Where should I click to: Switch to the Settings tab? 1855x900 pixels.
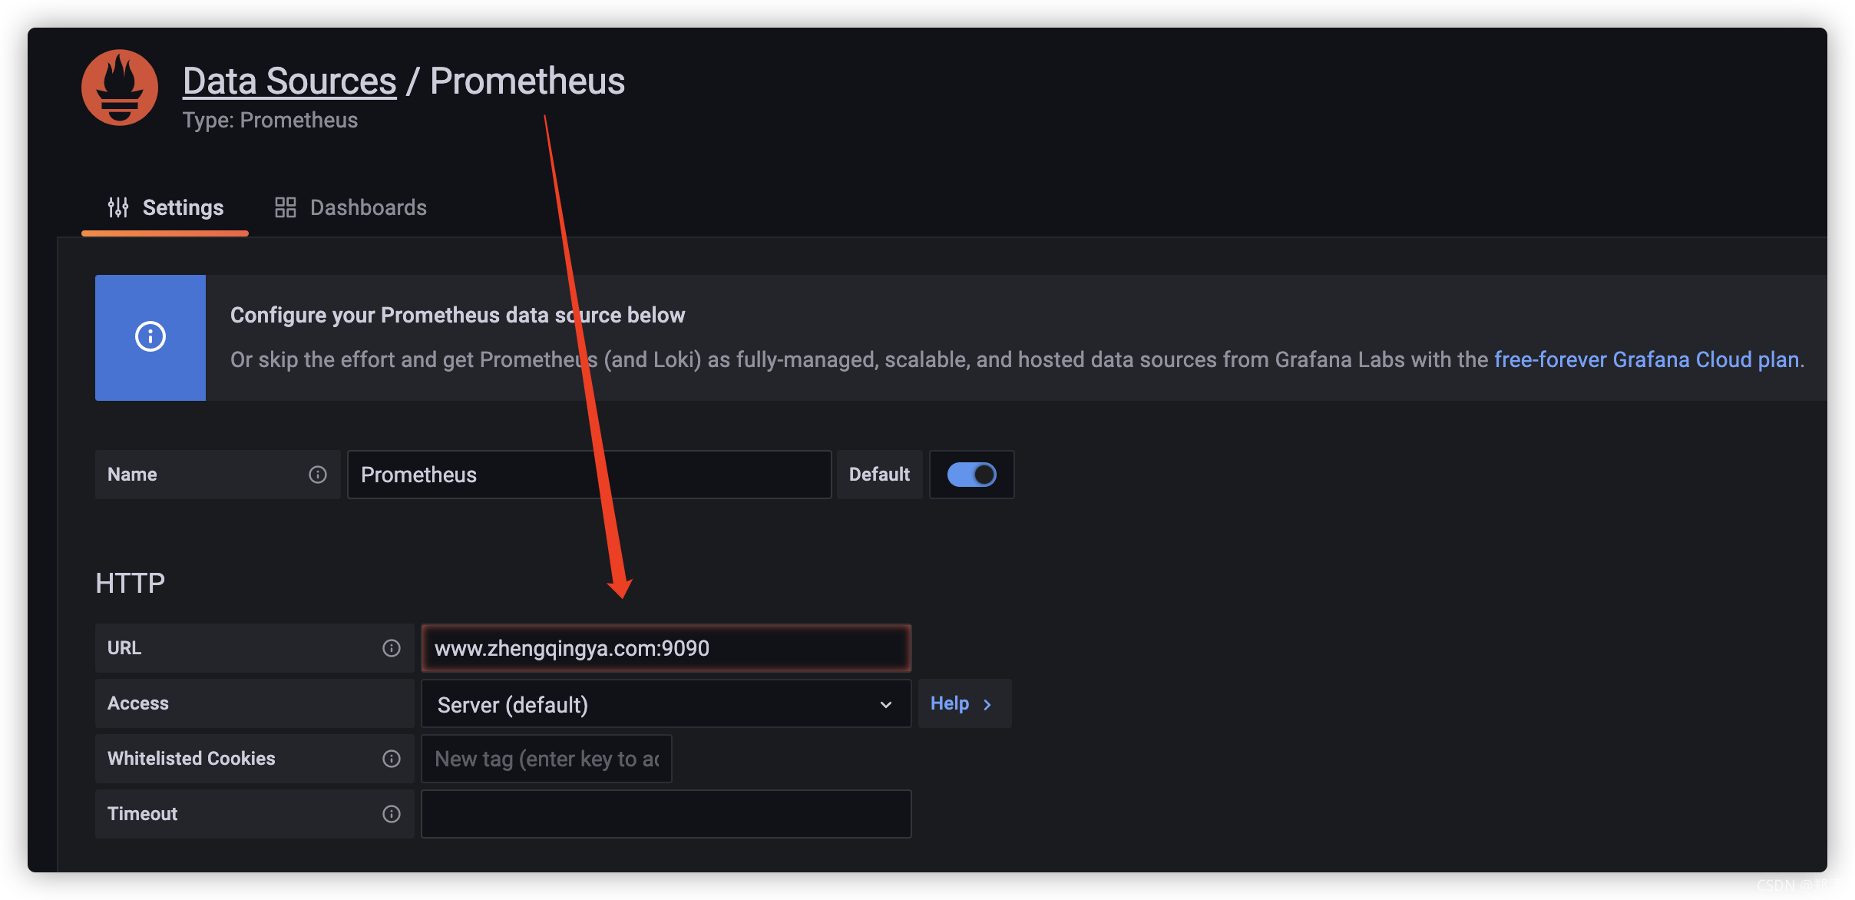click(x=165, y=207)
